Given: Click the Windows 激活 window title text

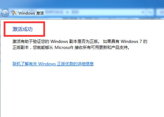Looking at the screenshot, I should click(31, 13).
